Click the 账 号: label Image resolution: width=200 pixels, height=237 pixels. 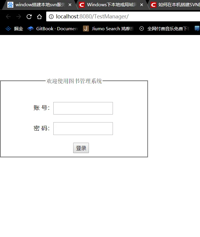(x=41, y=108)
